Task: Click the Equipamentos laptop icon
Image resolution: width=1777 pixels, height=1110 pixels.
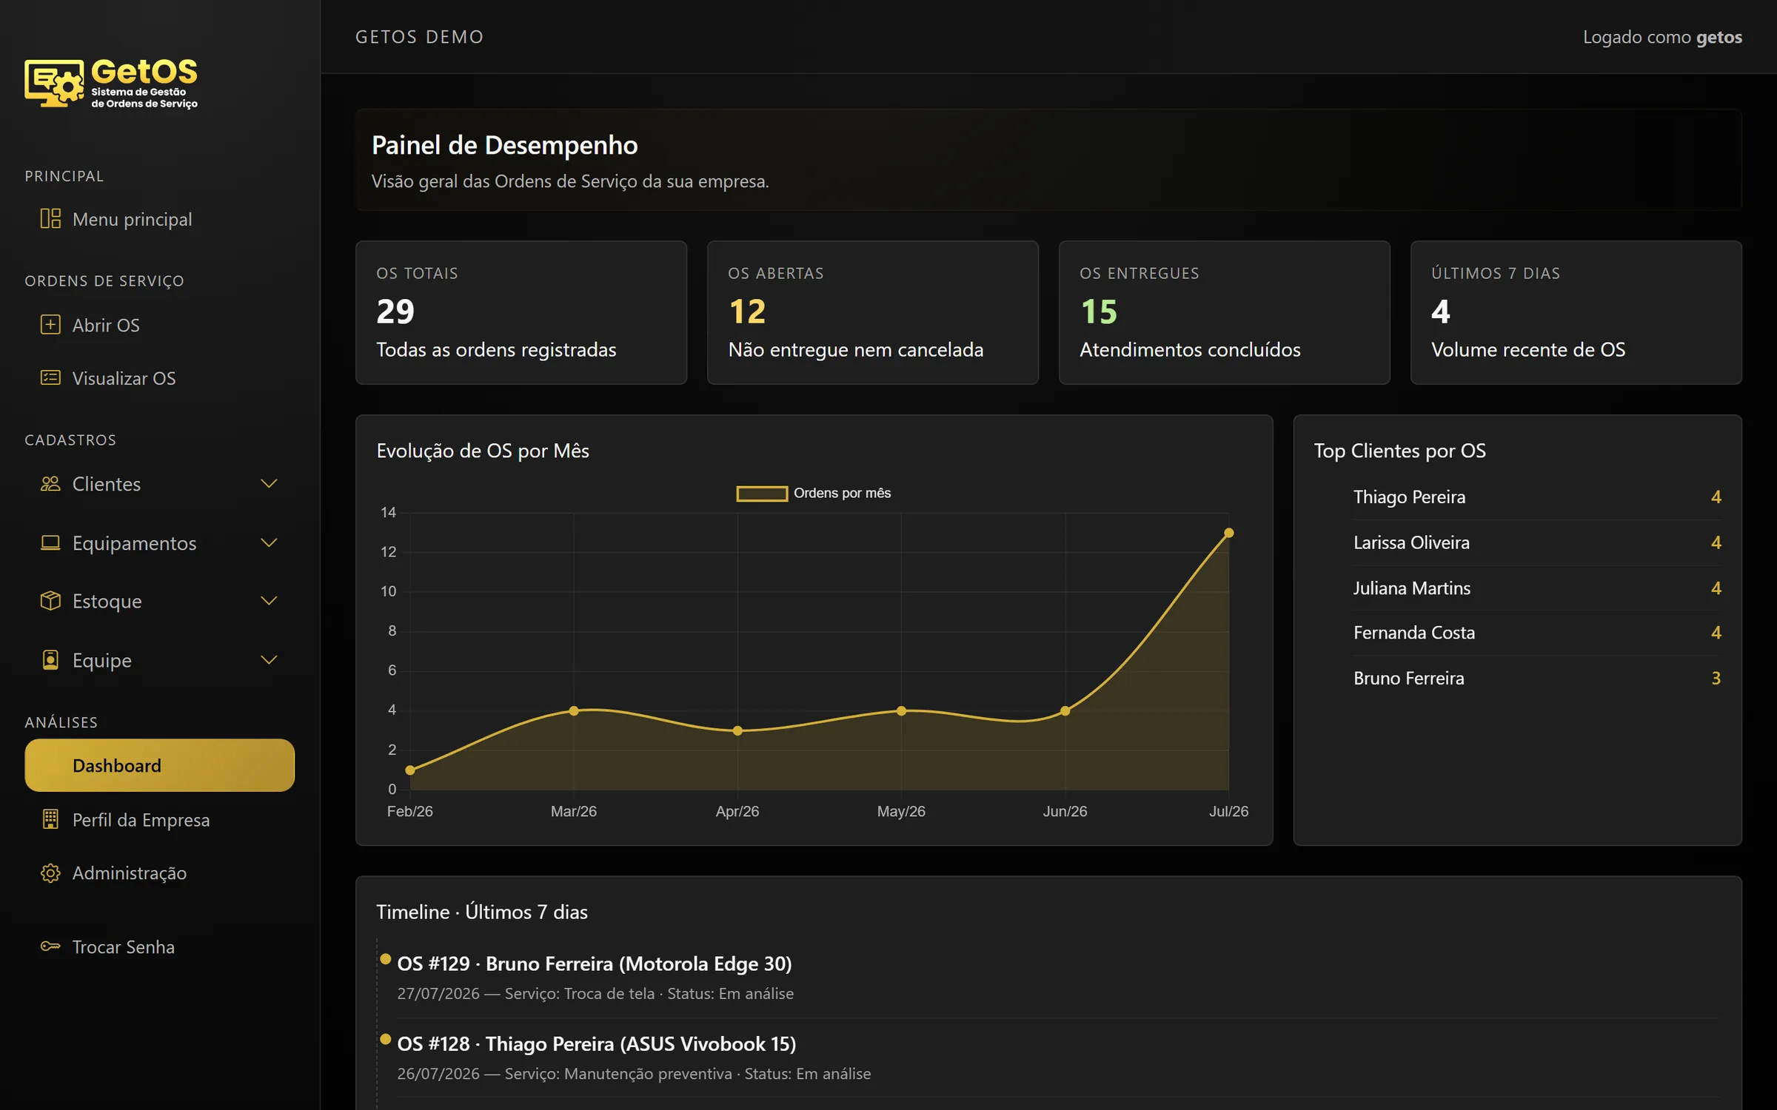Action: tap(50, 542)
